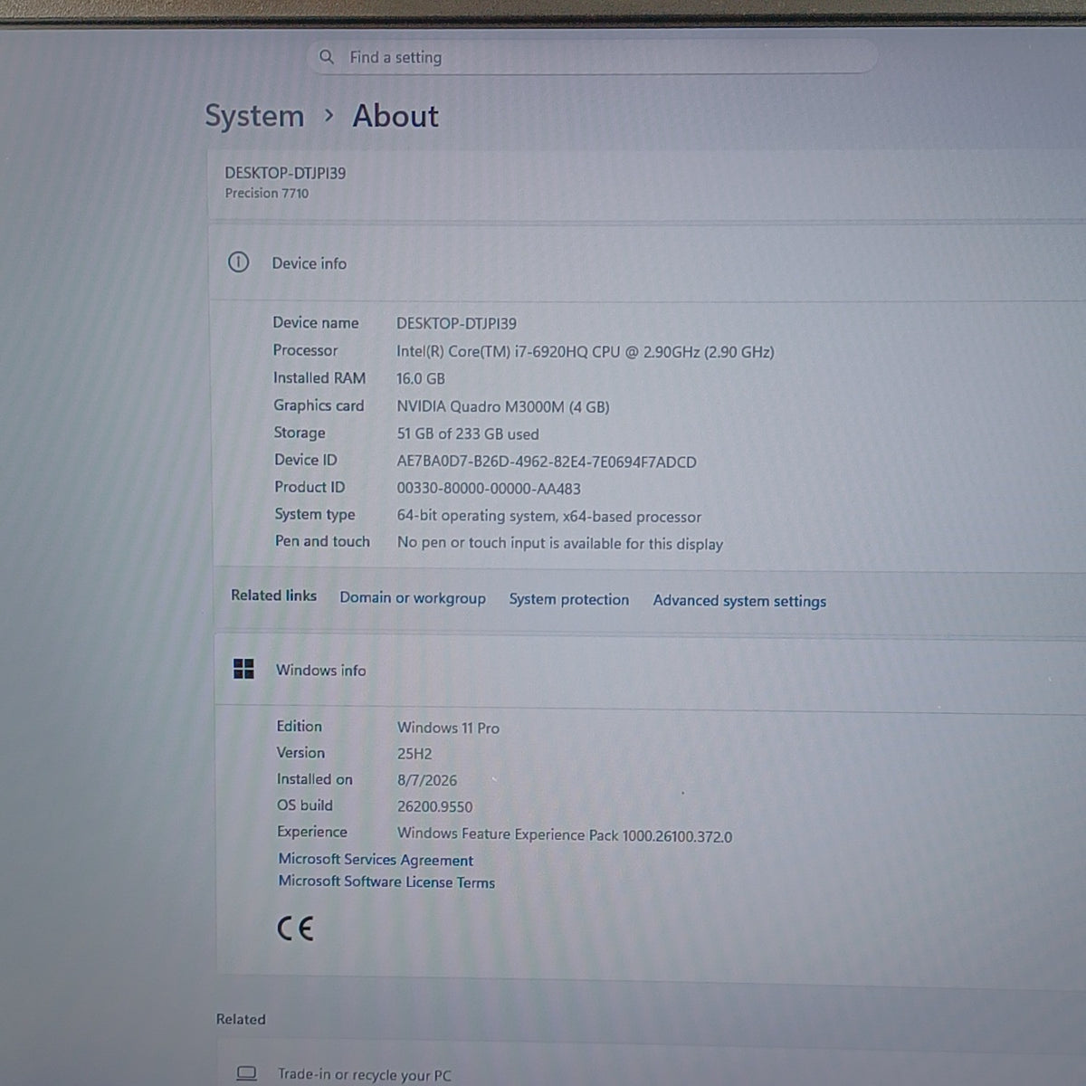The image size is (1086, 1086).
Task: Select Installed on date 8/7/2026
Action: pyautogui.click(x=427, y=780)
